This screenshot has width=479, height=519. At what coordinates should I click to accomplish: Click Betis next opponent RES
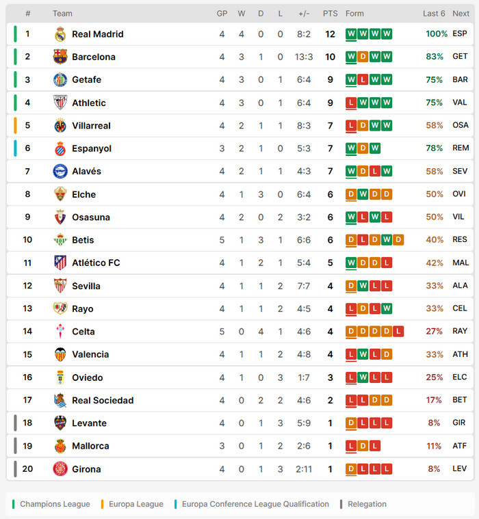pyautogui.click(x=460, y=240)
